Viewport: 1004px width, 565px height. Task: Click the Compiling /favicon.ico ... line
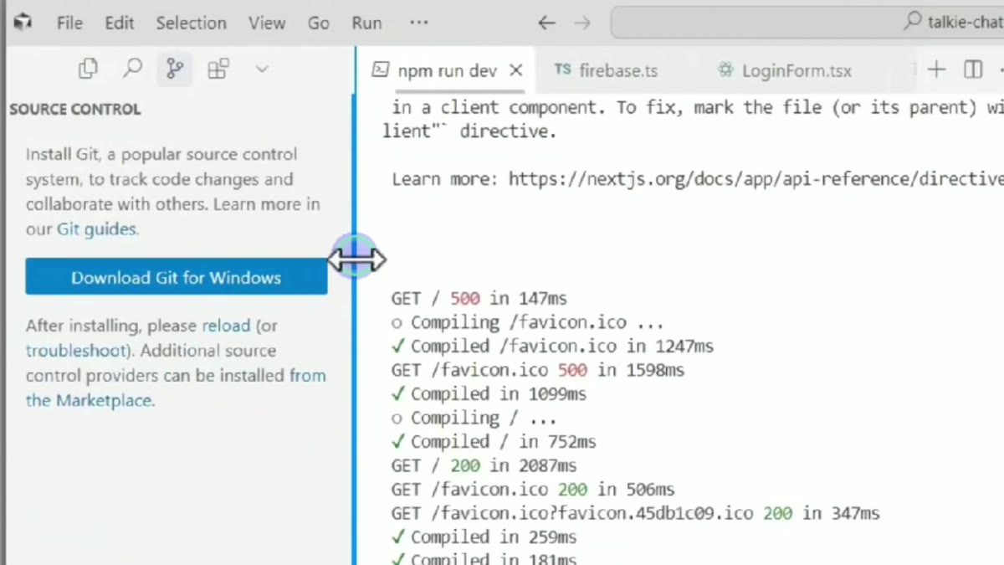tap(527, 322)
